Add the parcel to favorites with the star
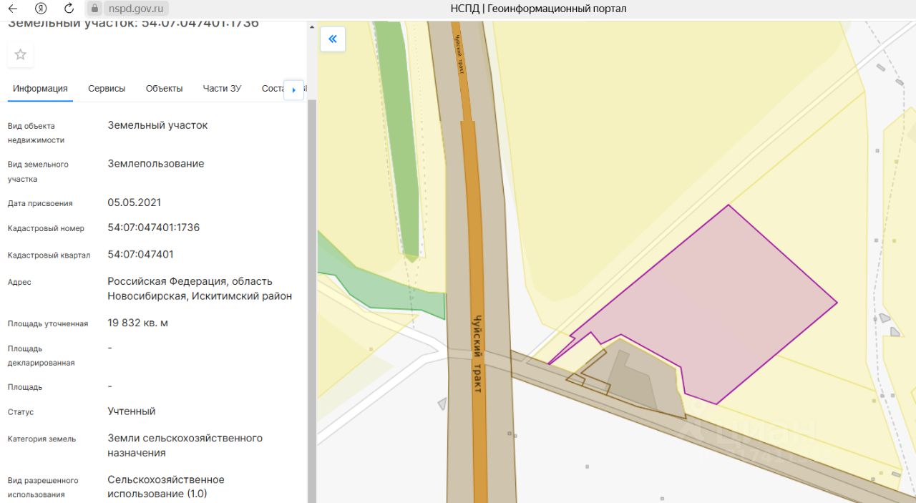The image size is (916, 503). click(21, 54)
